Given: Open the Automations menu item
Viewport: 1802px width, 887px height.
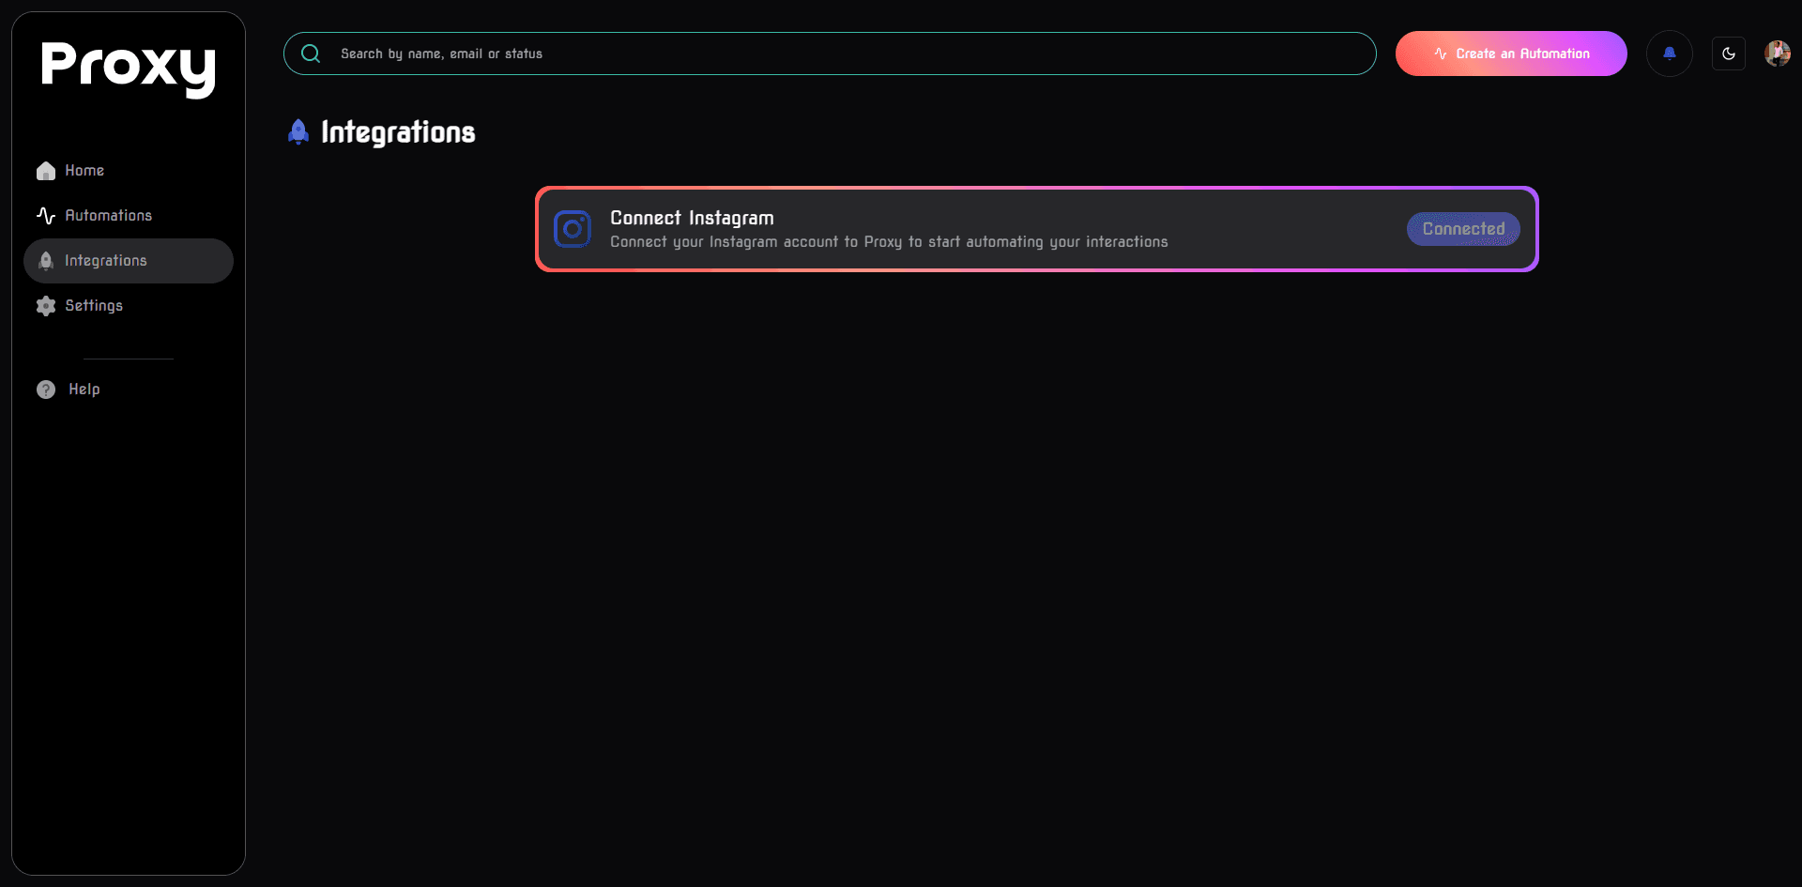Looking at the screenshot, I should tap(108, 216).
